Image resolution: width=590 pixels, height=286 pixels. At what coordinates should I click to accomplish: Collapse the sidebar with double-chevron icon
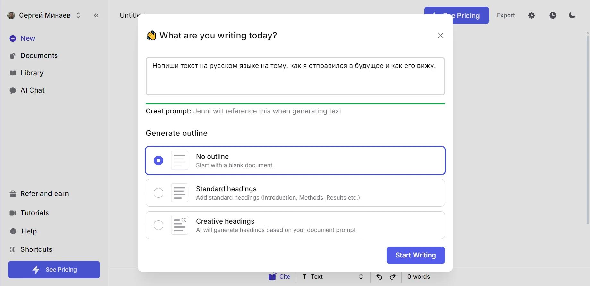[x=96, y=15]
